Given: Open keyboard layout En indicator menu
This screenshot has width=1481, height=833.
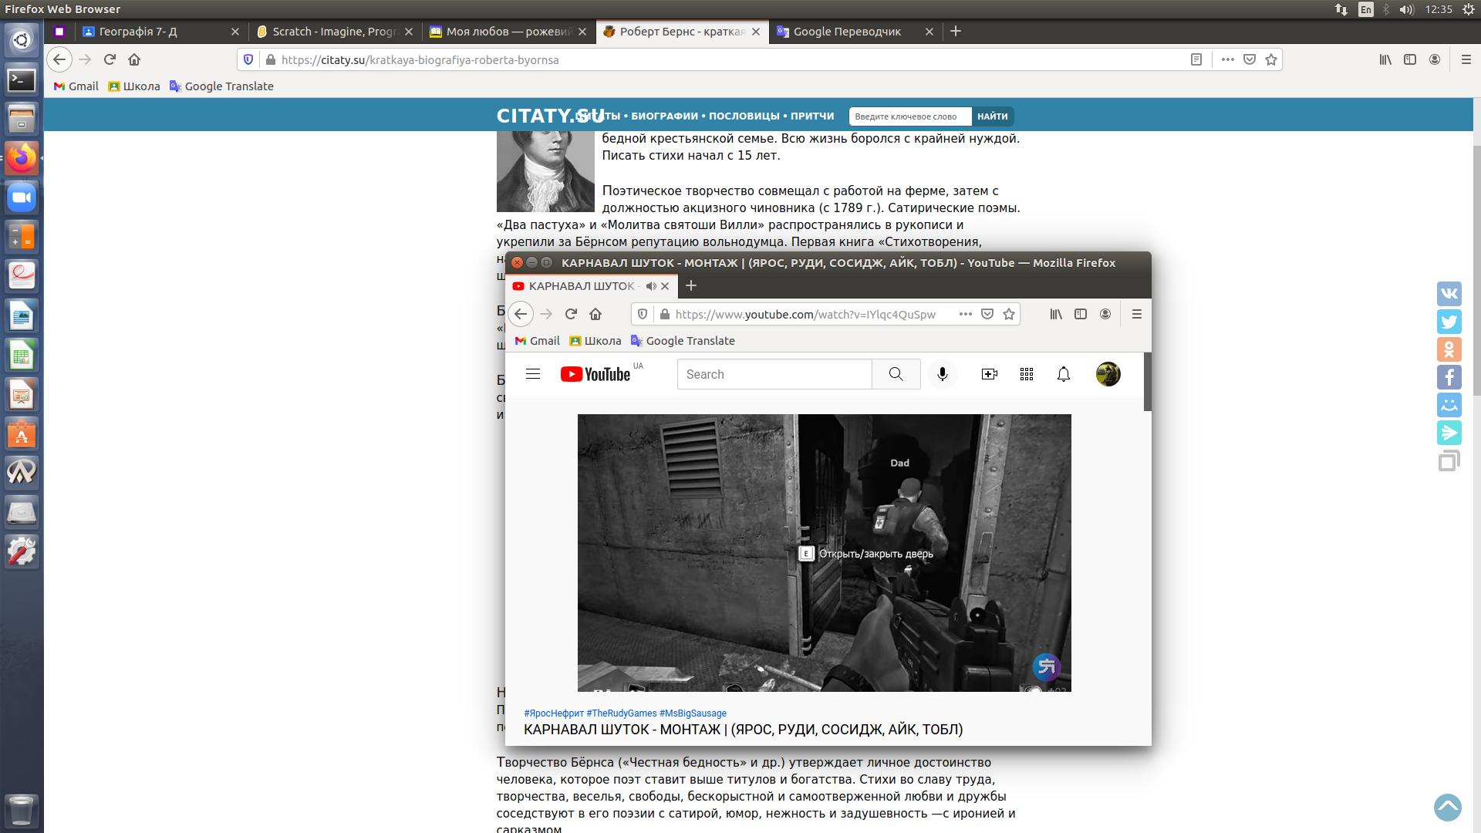Looking at the screenshot, I should coord(1365,9).
